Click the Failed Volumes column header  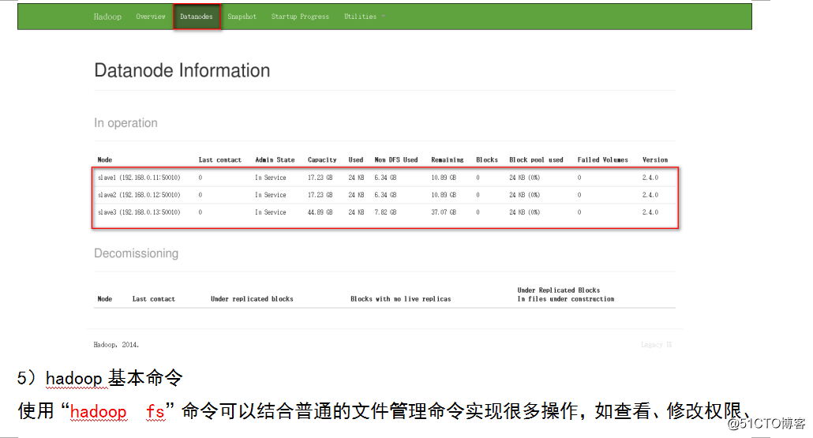tap(602, 159)
